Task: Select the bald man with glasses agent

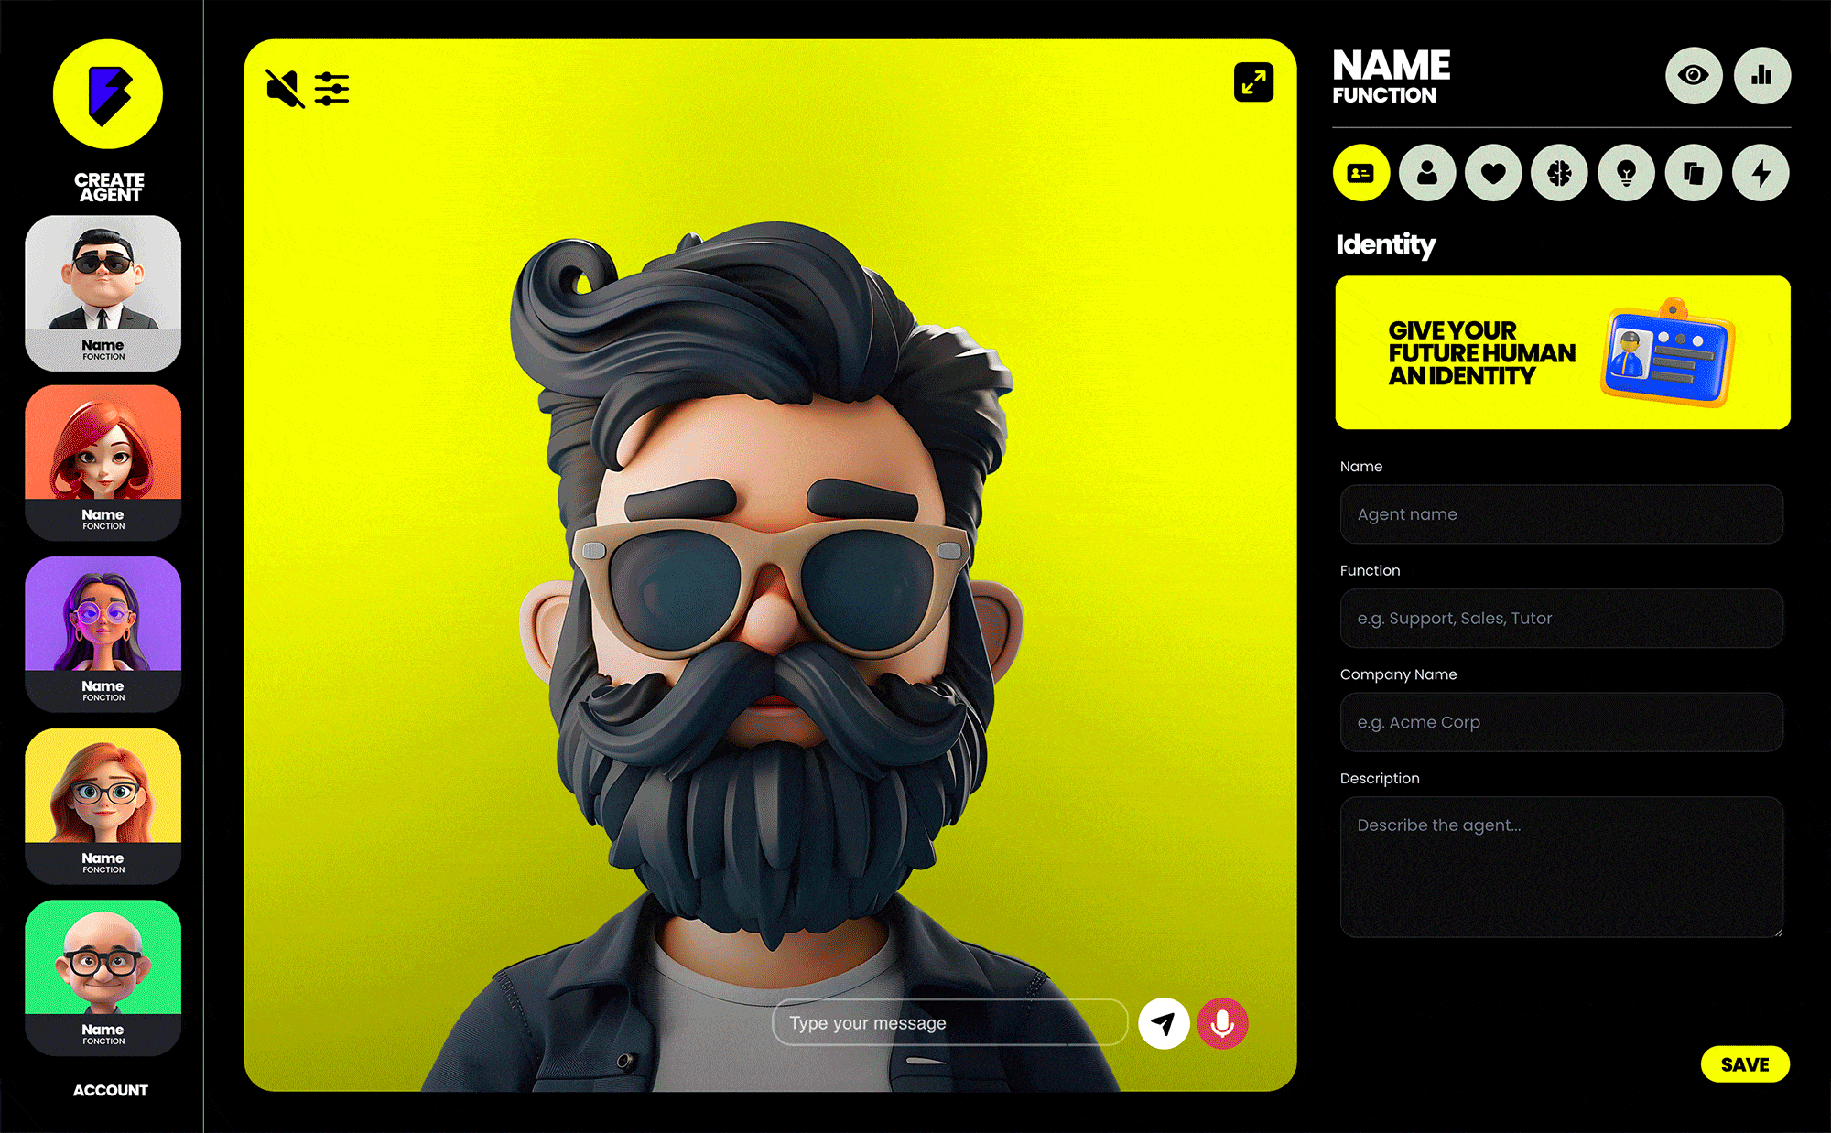Action: (103, 977)
